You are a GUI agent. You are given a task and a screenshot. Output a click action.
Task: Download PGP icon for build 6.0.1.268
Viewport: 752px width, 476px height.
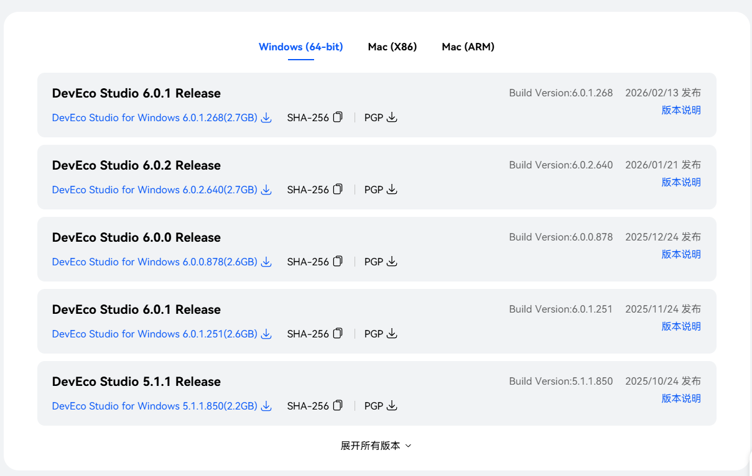[392, 117]
